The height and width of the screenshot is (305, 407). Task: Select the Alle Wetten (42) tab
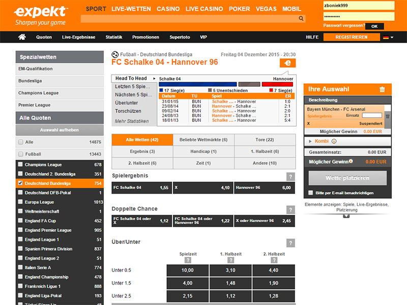(x=142, y=140)
